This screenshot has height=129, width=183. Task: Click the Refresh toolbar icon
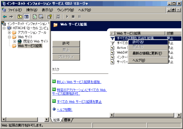[35, 17]
